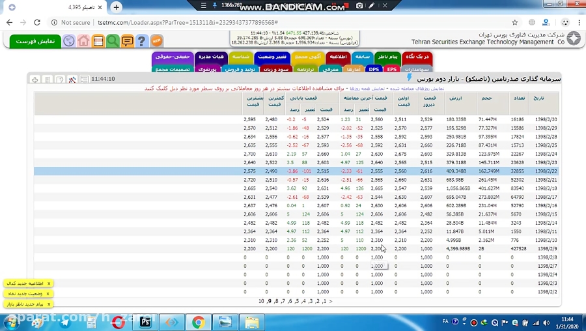Click the حجم column header
Viewport: 586px width, 331px height.
pos(486,98)
